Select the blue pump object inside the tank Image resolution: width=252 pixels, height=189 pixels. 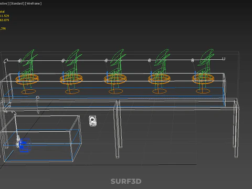(25, 145)
